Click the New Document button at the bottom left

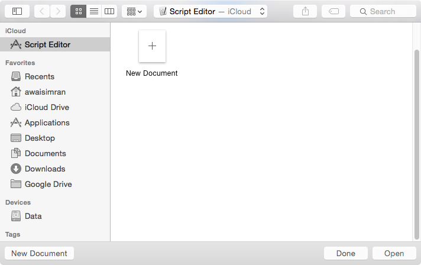tap(39, 253)
